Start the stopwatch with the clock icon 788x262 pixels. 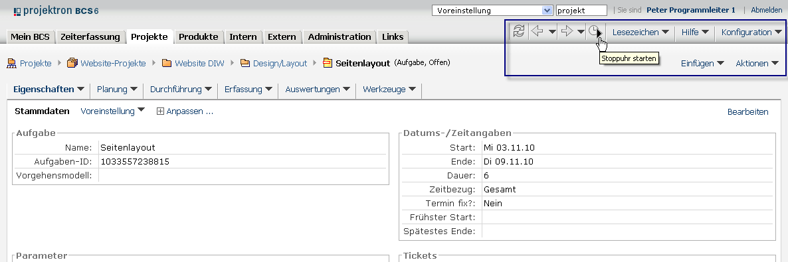click(x=595, y=32)
